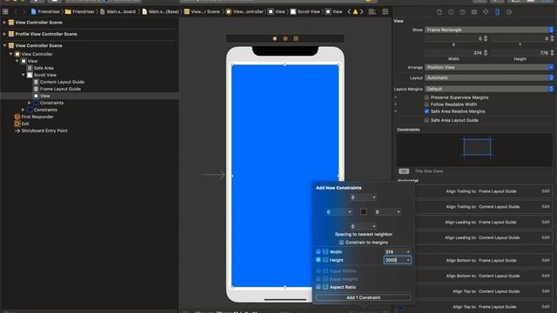Check Follow Readable Width
557x313 pixels.
[x=426, y=104]
